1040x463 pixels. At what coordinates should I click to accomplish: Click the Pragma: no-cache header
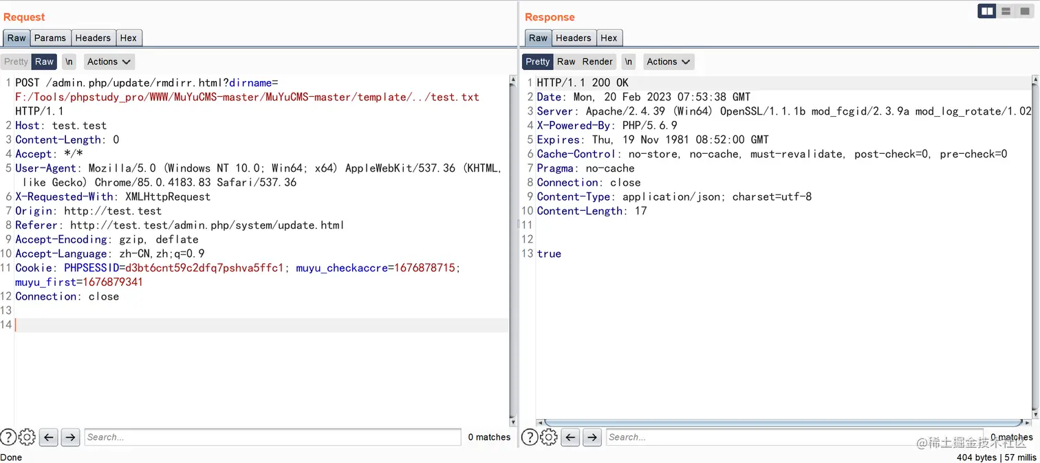coord(586,168)
